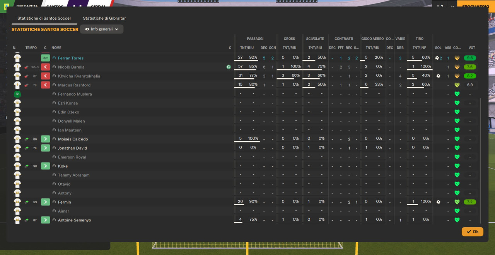Click the green substituted-on arrow for Moisés Caicedo
The height and width of the screenshot is (255, 495).
45,139
